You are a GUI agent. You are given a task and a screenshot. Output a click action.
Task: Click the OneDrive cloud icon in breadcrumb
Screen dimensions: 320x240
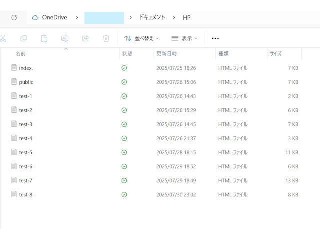tap(35, 17)
